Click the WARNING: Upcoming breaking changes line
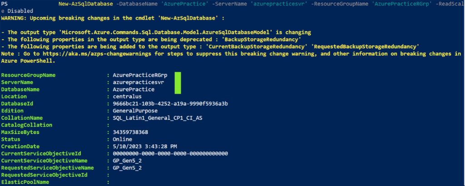 pyautogui.click(x=113, y=18)
